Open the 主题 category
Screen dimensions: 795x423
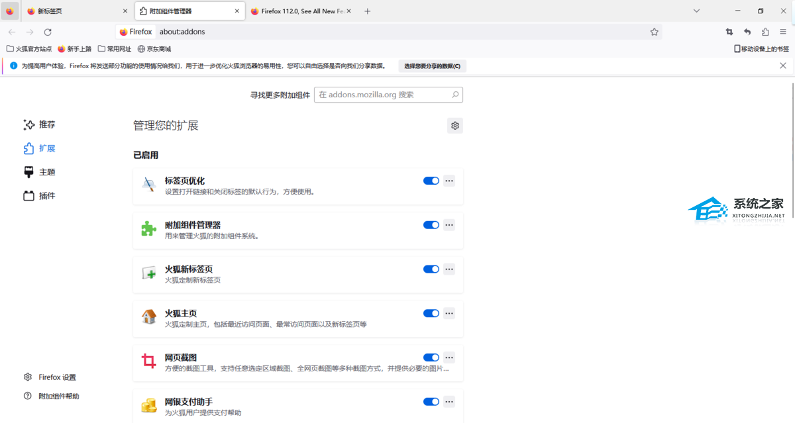point(40,172)
